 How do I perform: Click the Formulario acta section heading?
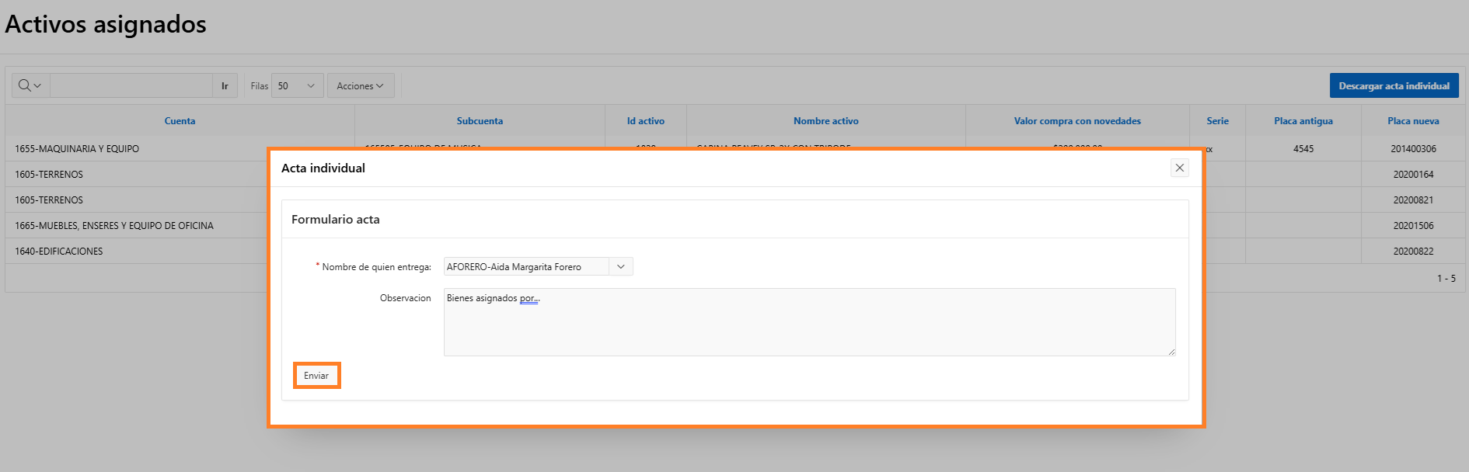click(336, 220)
